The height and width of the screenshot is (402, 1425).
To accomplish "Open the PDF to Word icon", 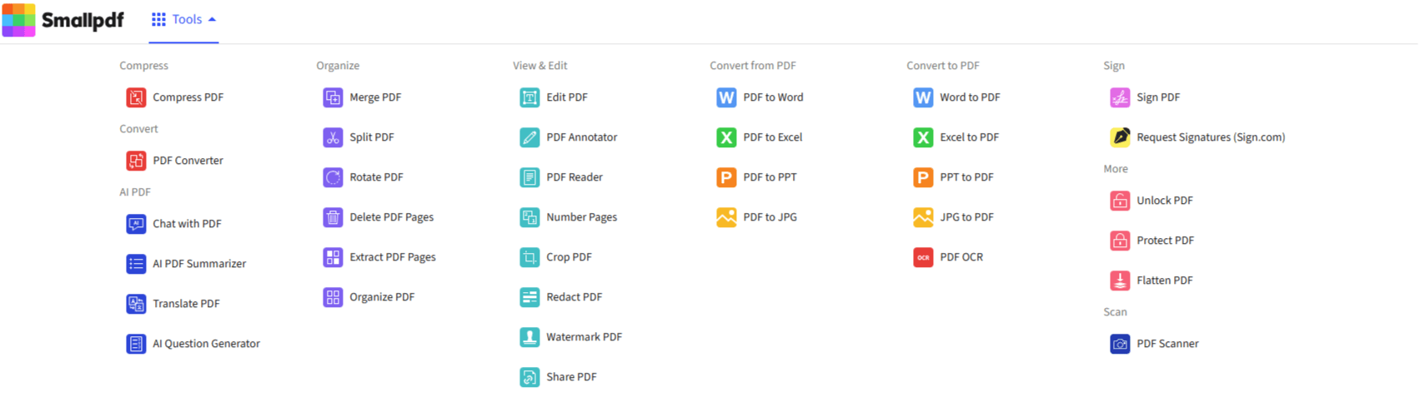I will (726, 97).
